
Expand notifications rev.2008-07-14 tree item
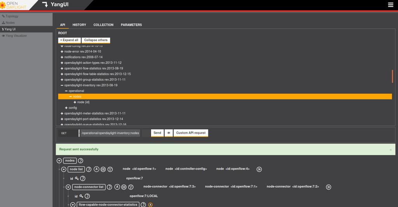(x=62, y=57)
